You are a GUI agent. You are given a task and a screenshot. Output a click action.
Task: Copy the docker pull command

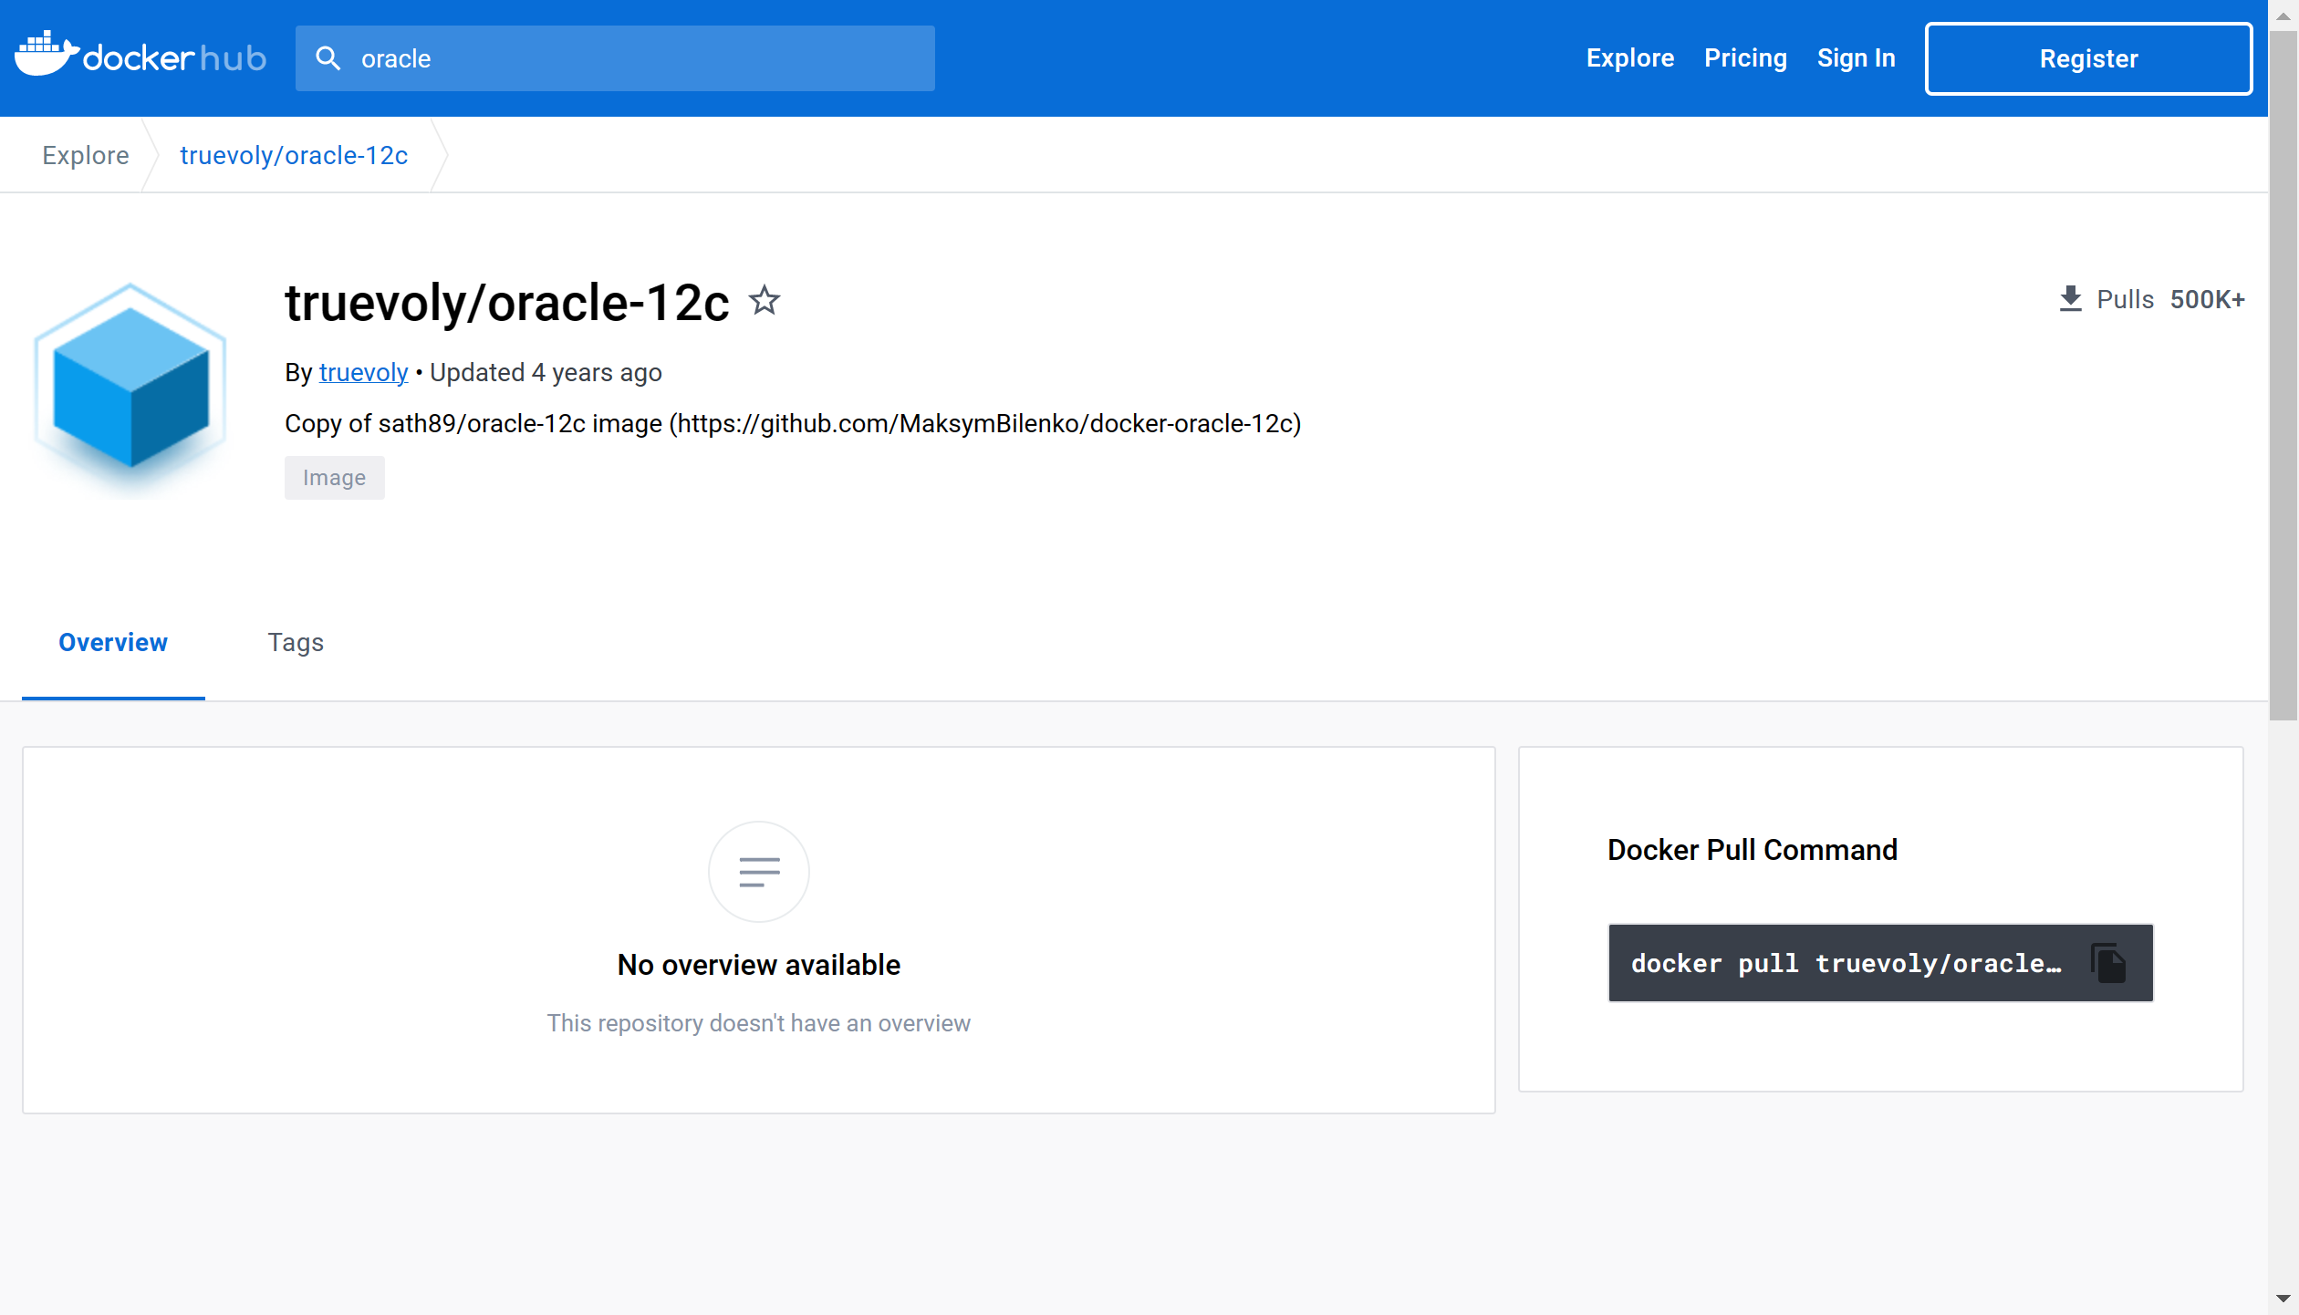[2108, 963]
